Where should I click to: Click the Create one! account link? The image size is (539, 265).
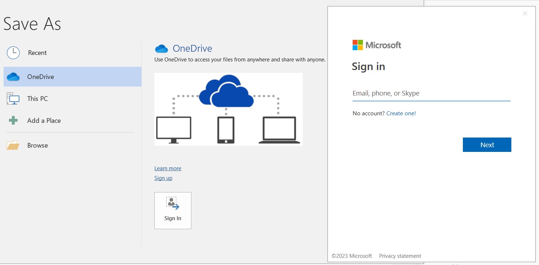click(401, 113)
